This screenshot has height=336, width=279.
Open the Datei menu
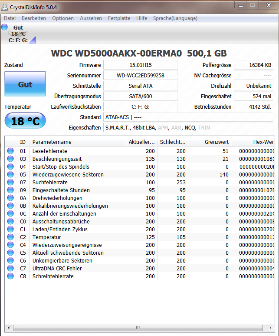10,18
